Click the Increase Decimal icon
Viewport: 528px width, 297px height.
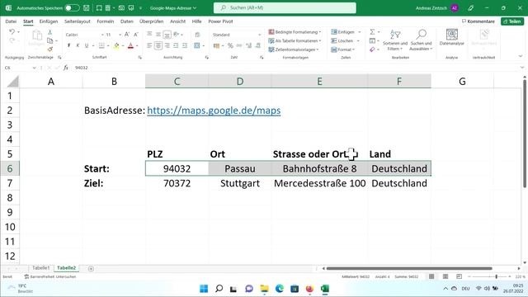248,45
